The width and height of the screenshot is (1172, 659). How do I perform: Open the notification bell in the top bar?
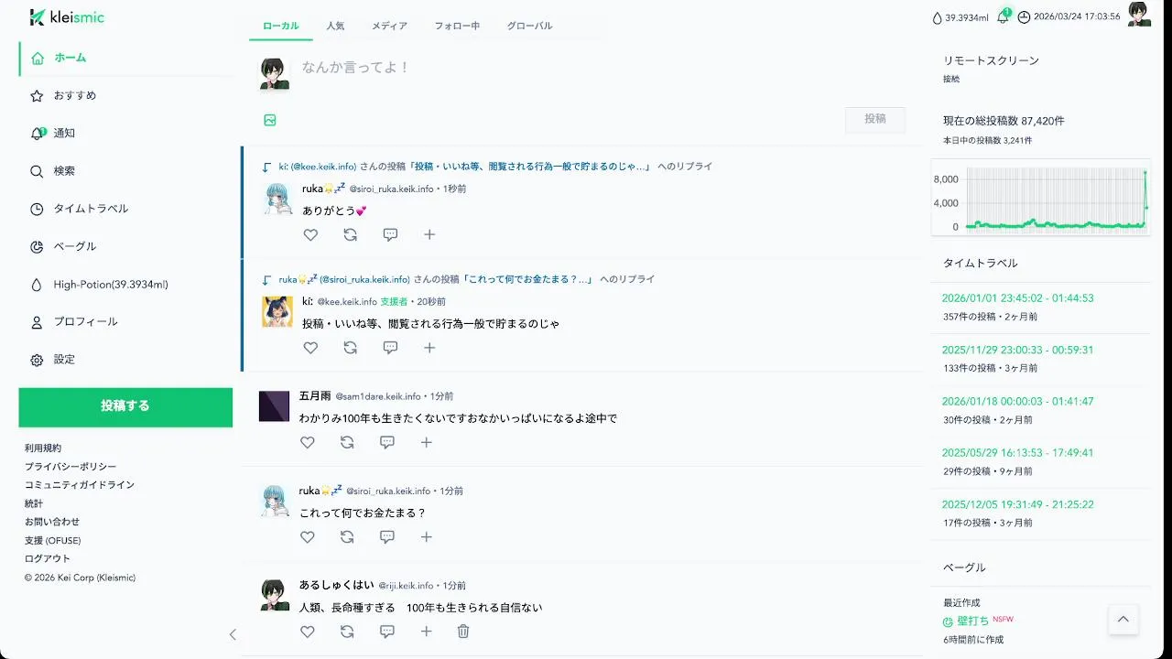(1004, 16)
